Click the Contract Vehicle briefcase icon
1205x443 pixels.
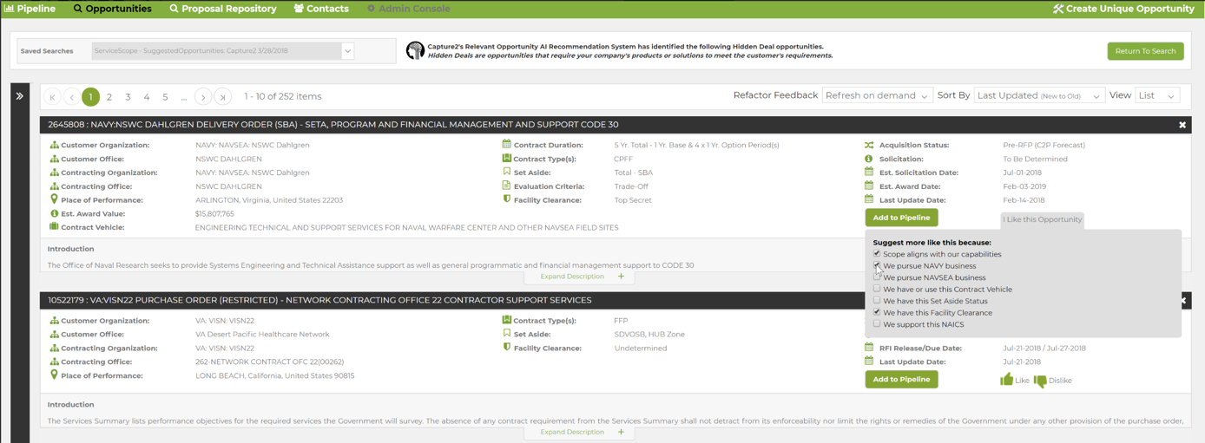coord(54,227)
